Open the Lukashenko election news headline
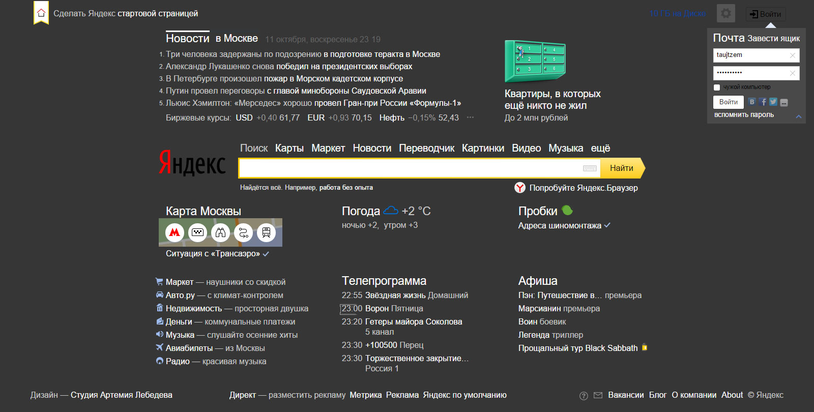Viewport: 814px width, 412px height. [289, 66]
